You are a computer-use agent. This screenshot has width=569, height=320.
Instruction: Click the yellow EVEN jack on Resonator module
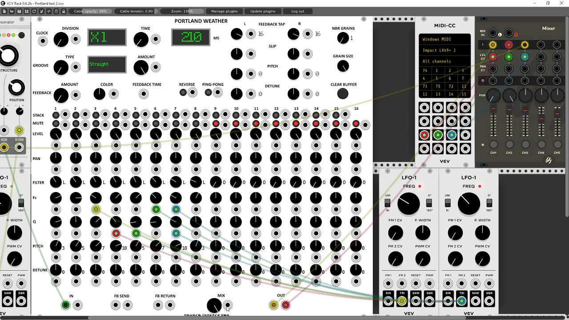pyautogui.click(x=19, y=148)
